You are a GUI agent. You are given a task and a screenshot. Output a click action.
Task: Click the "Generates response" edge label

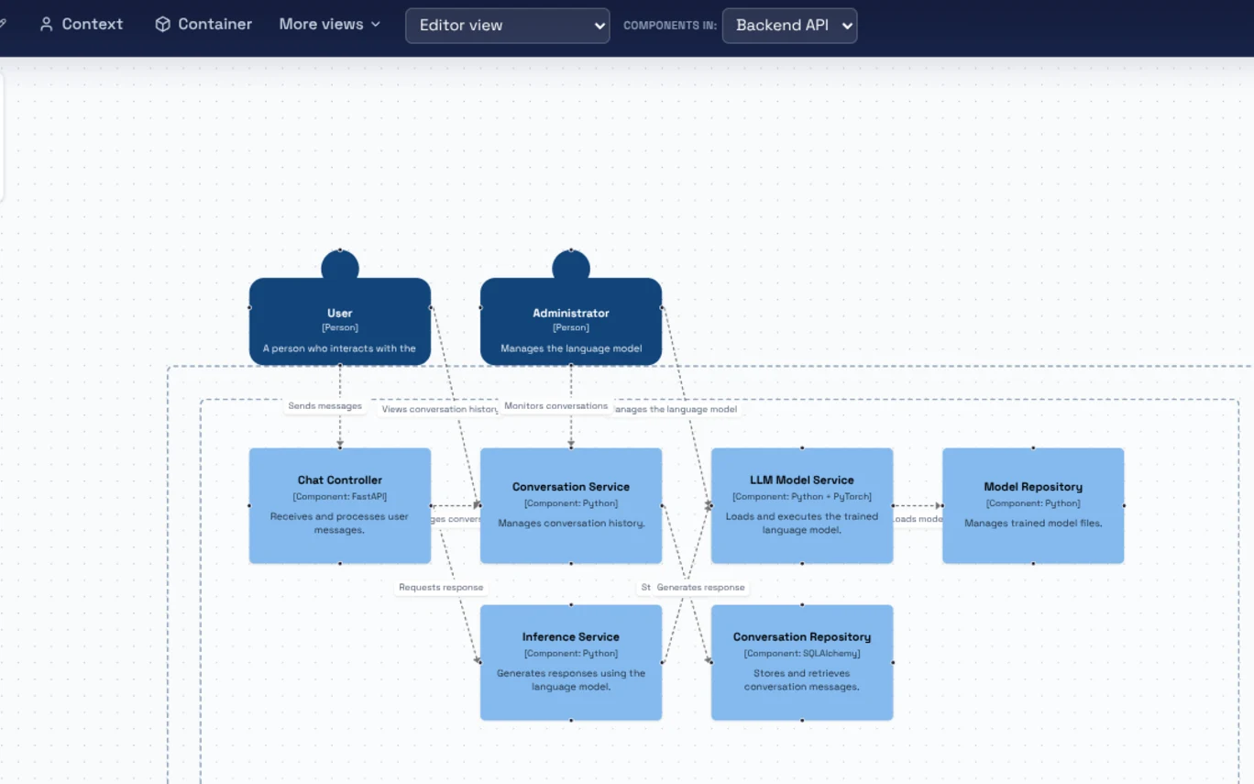(700, 588)
